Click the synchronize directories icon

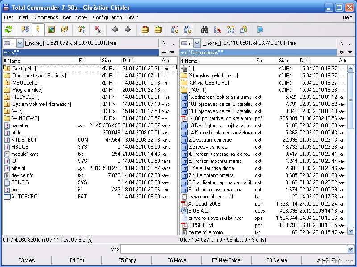tap(231, 29)
